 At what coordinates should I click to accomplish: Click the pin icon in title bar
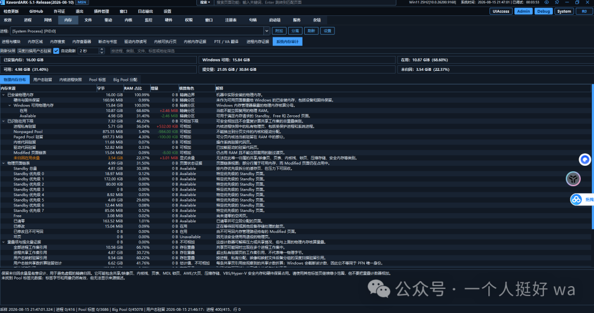[x=557, y=2]
